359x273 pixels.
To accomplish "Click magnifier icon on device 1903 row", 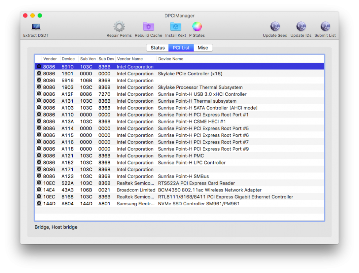I will (x=39, y=87).
